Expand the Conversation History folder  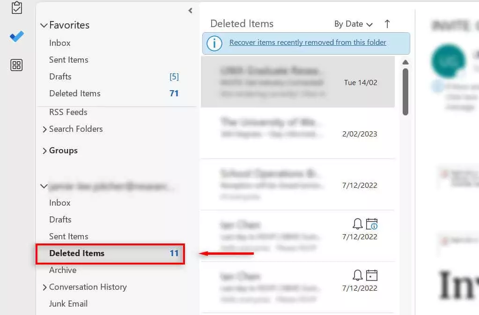[44, 287]
